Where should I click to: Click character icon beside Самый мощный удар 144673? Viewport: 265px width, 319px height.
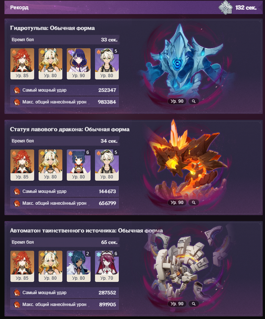tap(17, 191)
